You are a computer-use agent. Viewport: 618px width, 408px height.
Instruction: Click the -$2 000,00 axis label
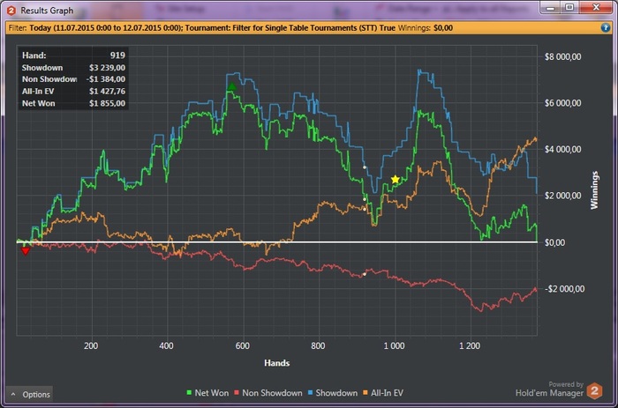[x=565, y=289]
